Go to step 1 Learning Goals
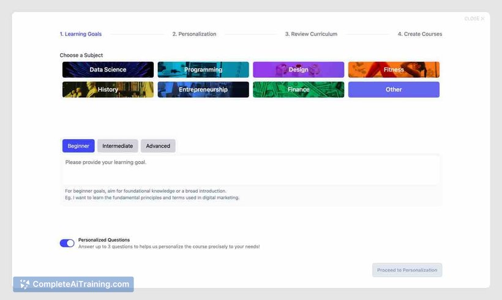The height and width of the screenshot is (300, 502). 81,34
